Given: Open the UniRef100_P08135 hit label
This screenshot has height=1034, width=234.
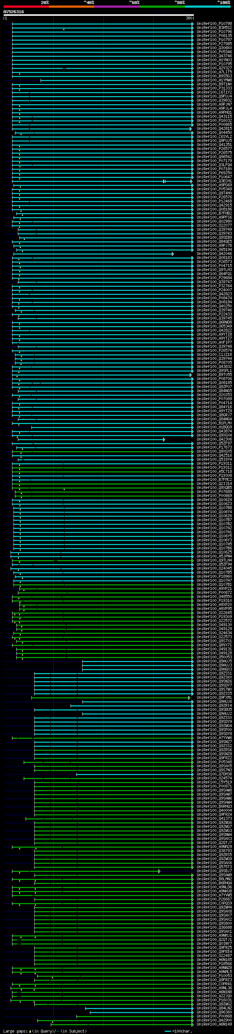Looking at the screenshot, I should [214, 36].
